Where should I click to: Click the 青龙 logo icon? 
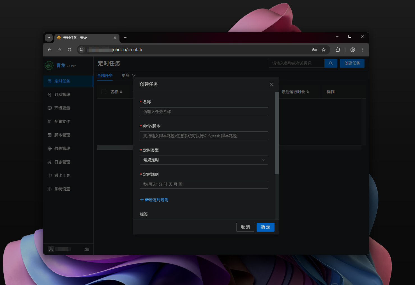point(49,65)
